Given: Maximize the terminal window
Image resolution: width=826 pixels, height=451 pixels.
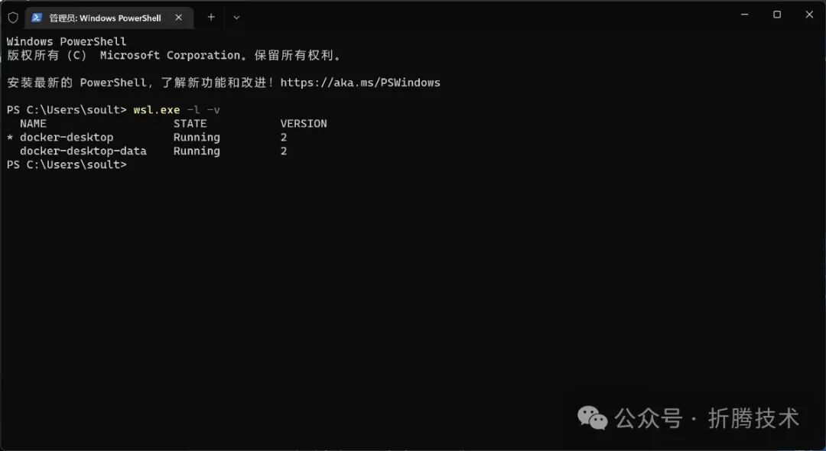Looking at the screenshot, I should pyautogui.click(x=777, y=15).
